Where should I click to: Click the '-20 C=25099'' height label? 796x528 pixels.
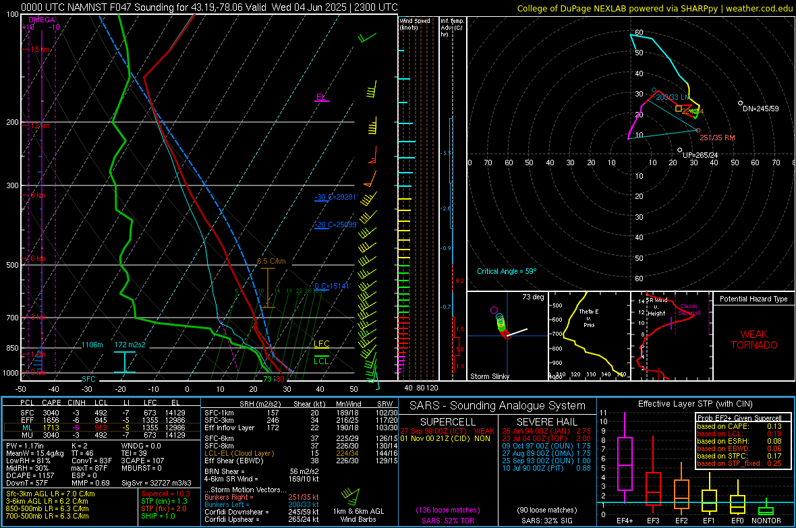tap(336, 225)
